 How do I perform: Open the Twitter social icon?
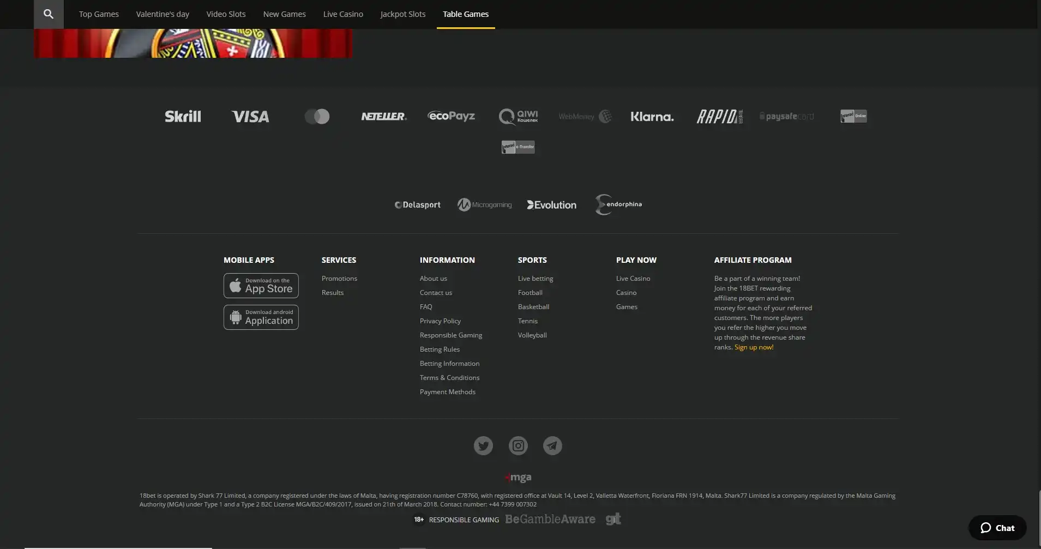[483, 446]
